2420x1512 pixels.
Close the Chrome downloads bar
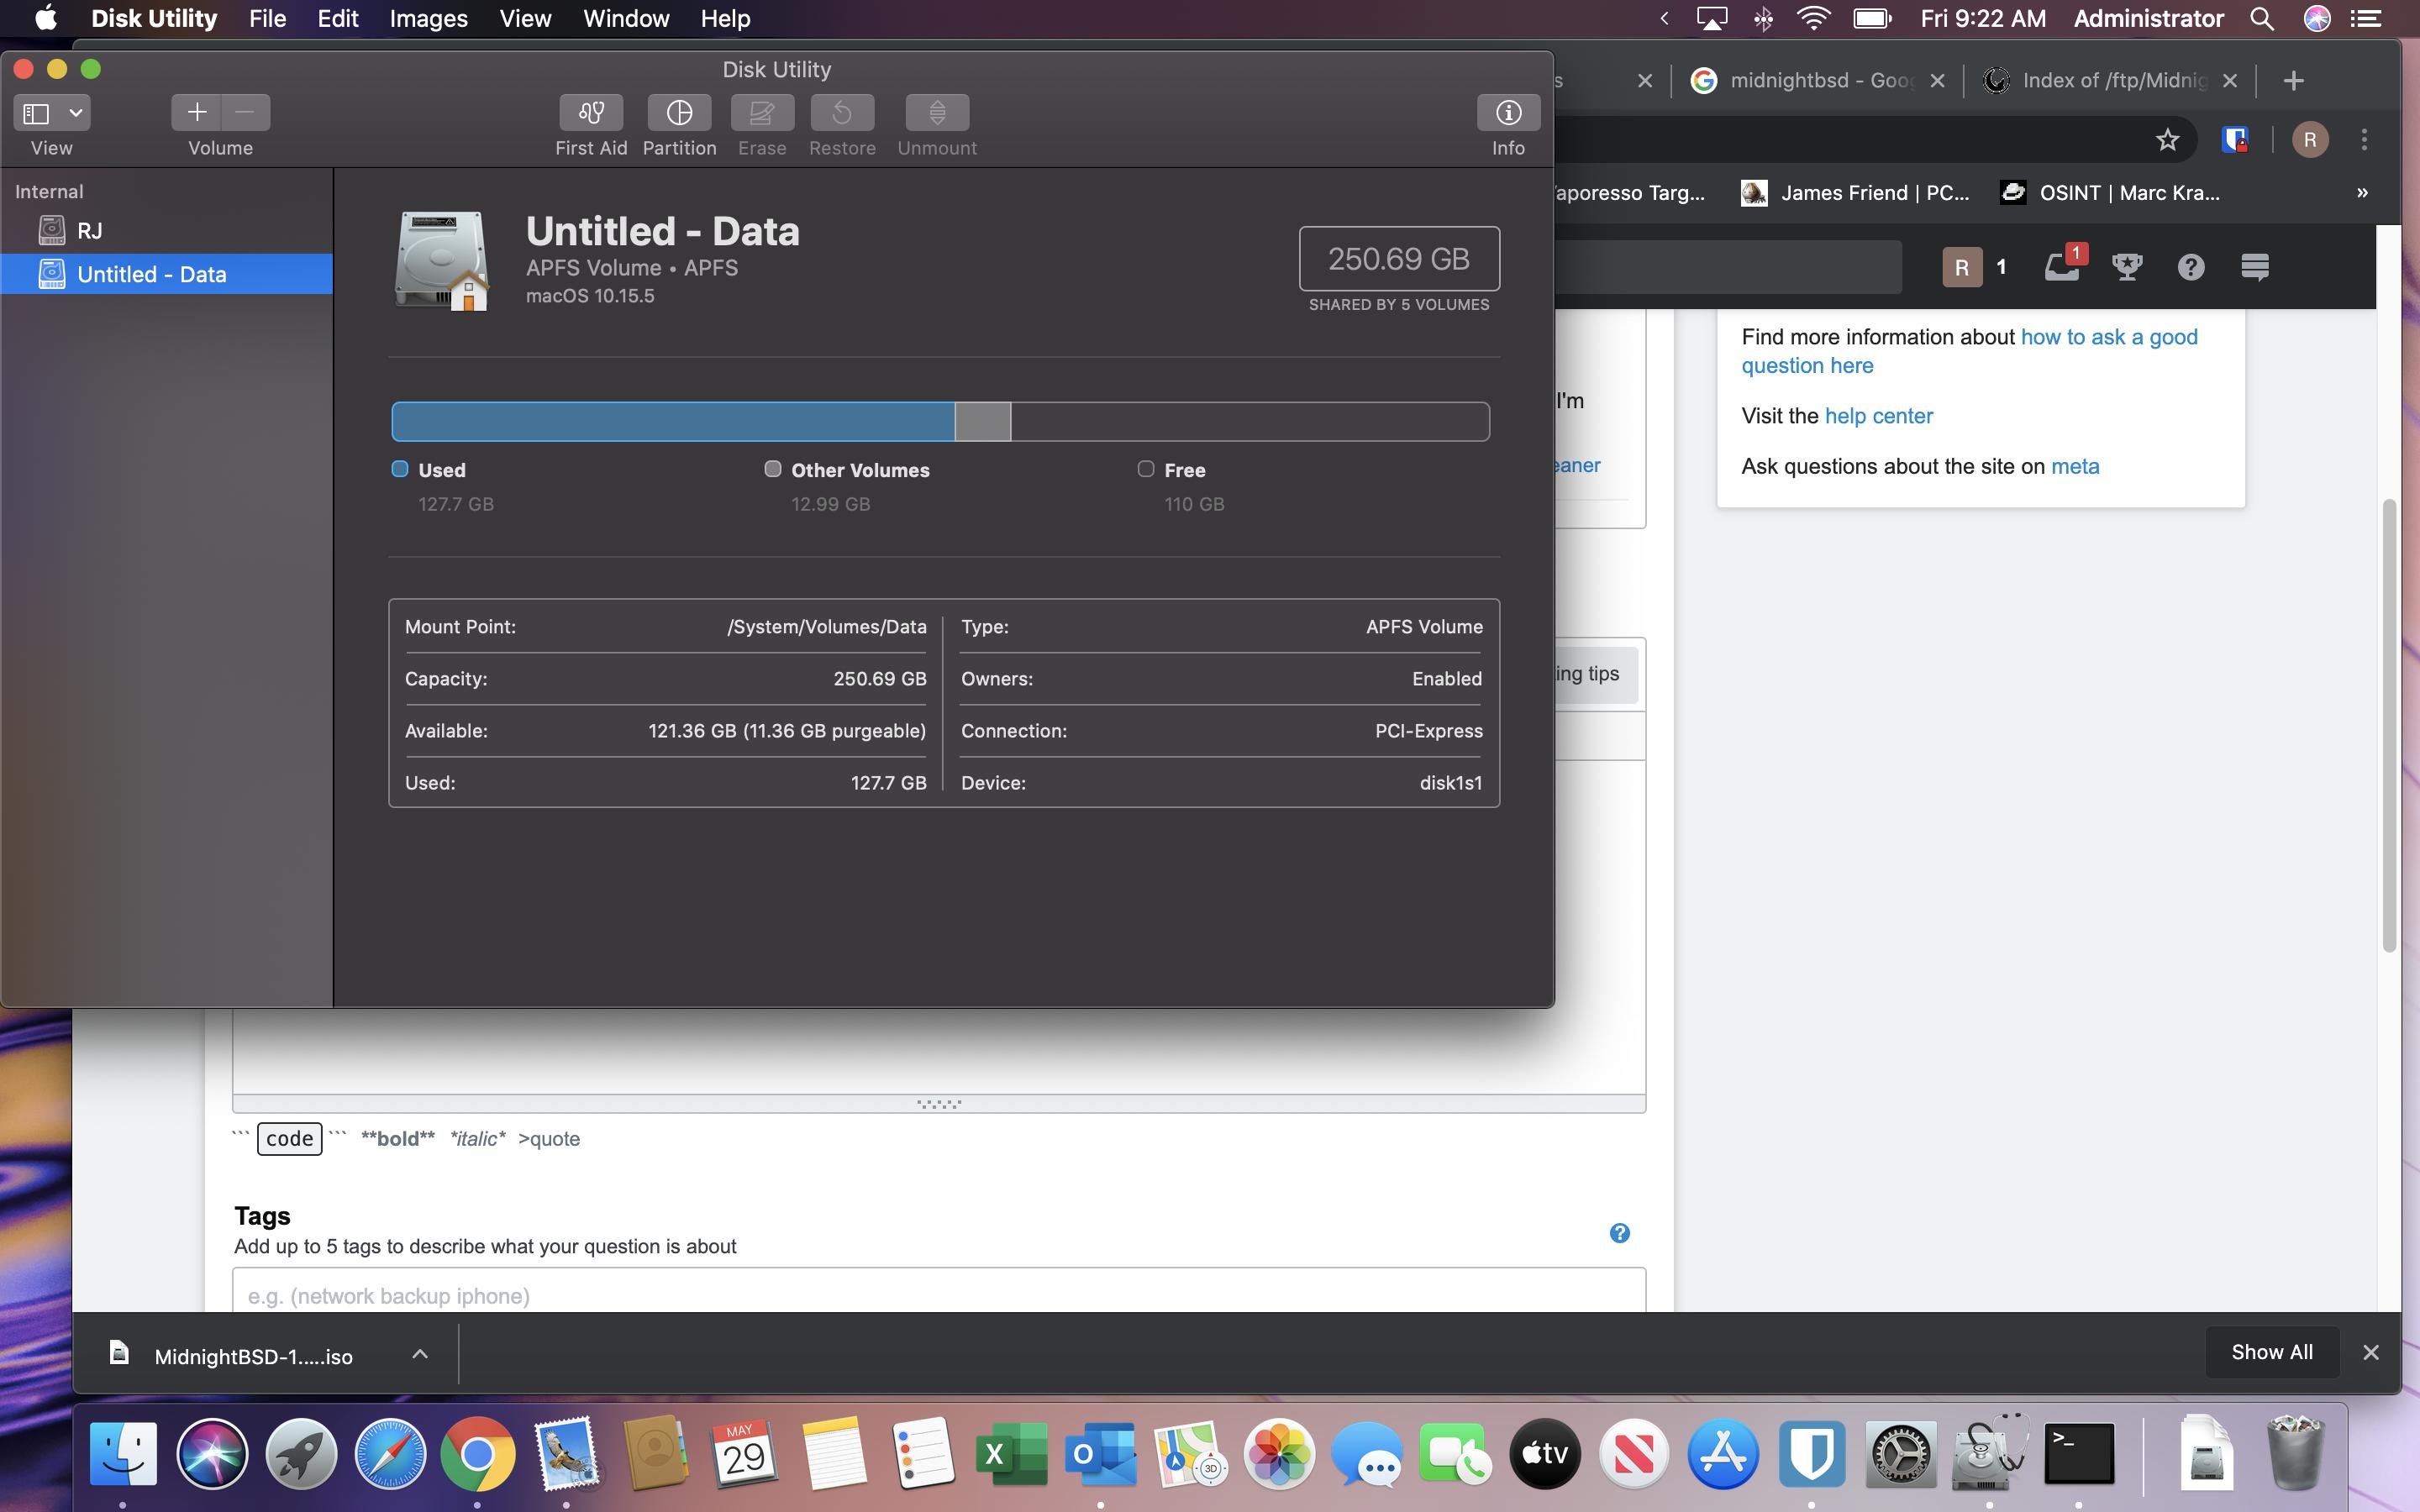coord(2370,1352)
